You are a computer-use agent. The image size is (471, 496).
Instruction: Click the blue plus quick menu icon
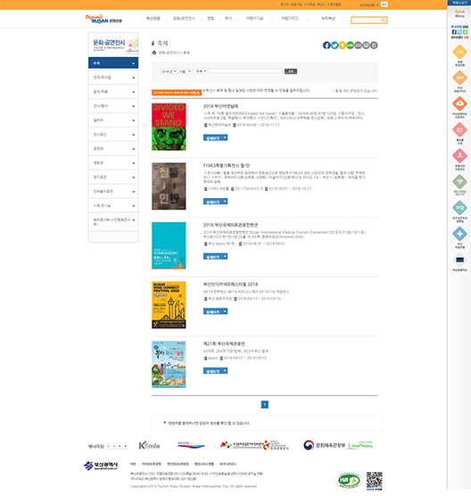click(x=459, y=234)
